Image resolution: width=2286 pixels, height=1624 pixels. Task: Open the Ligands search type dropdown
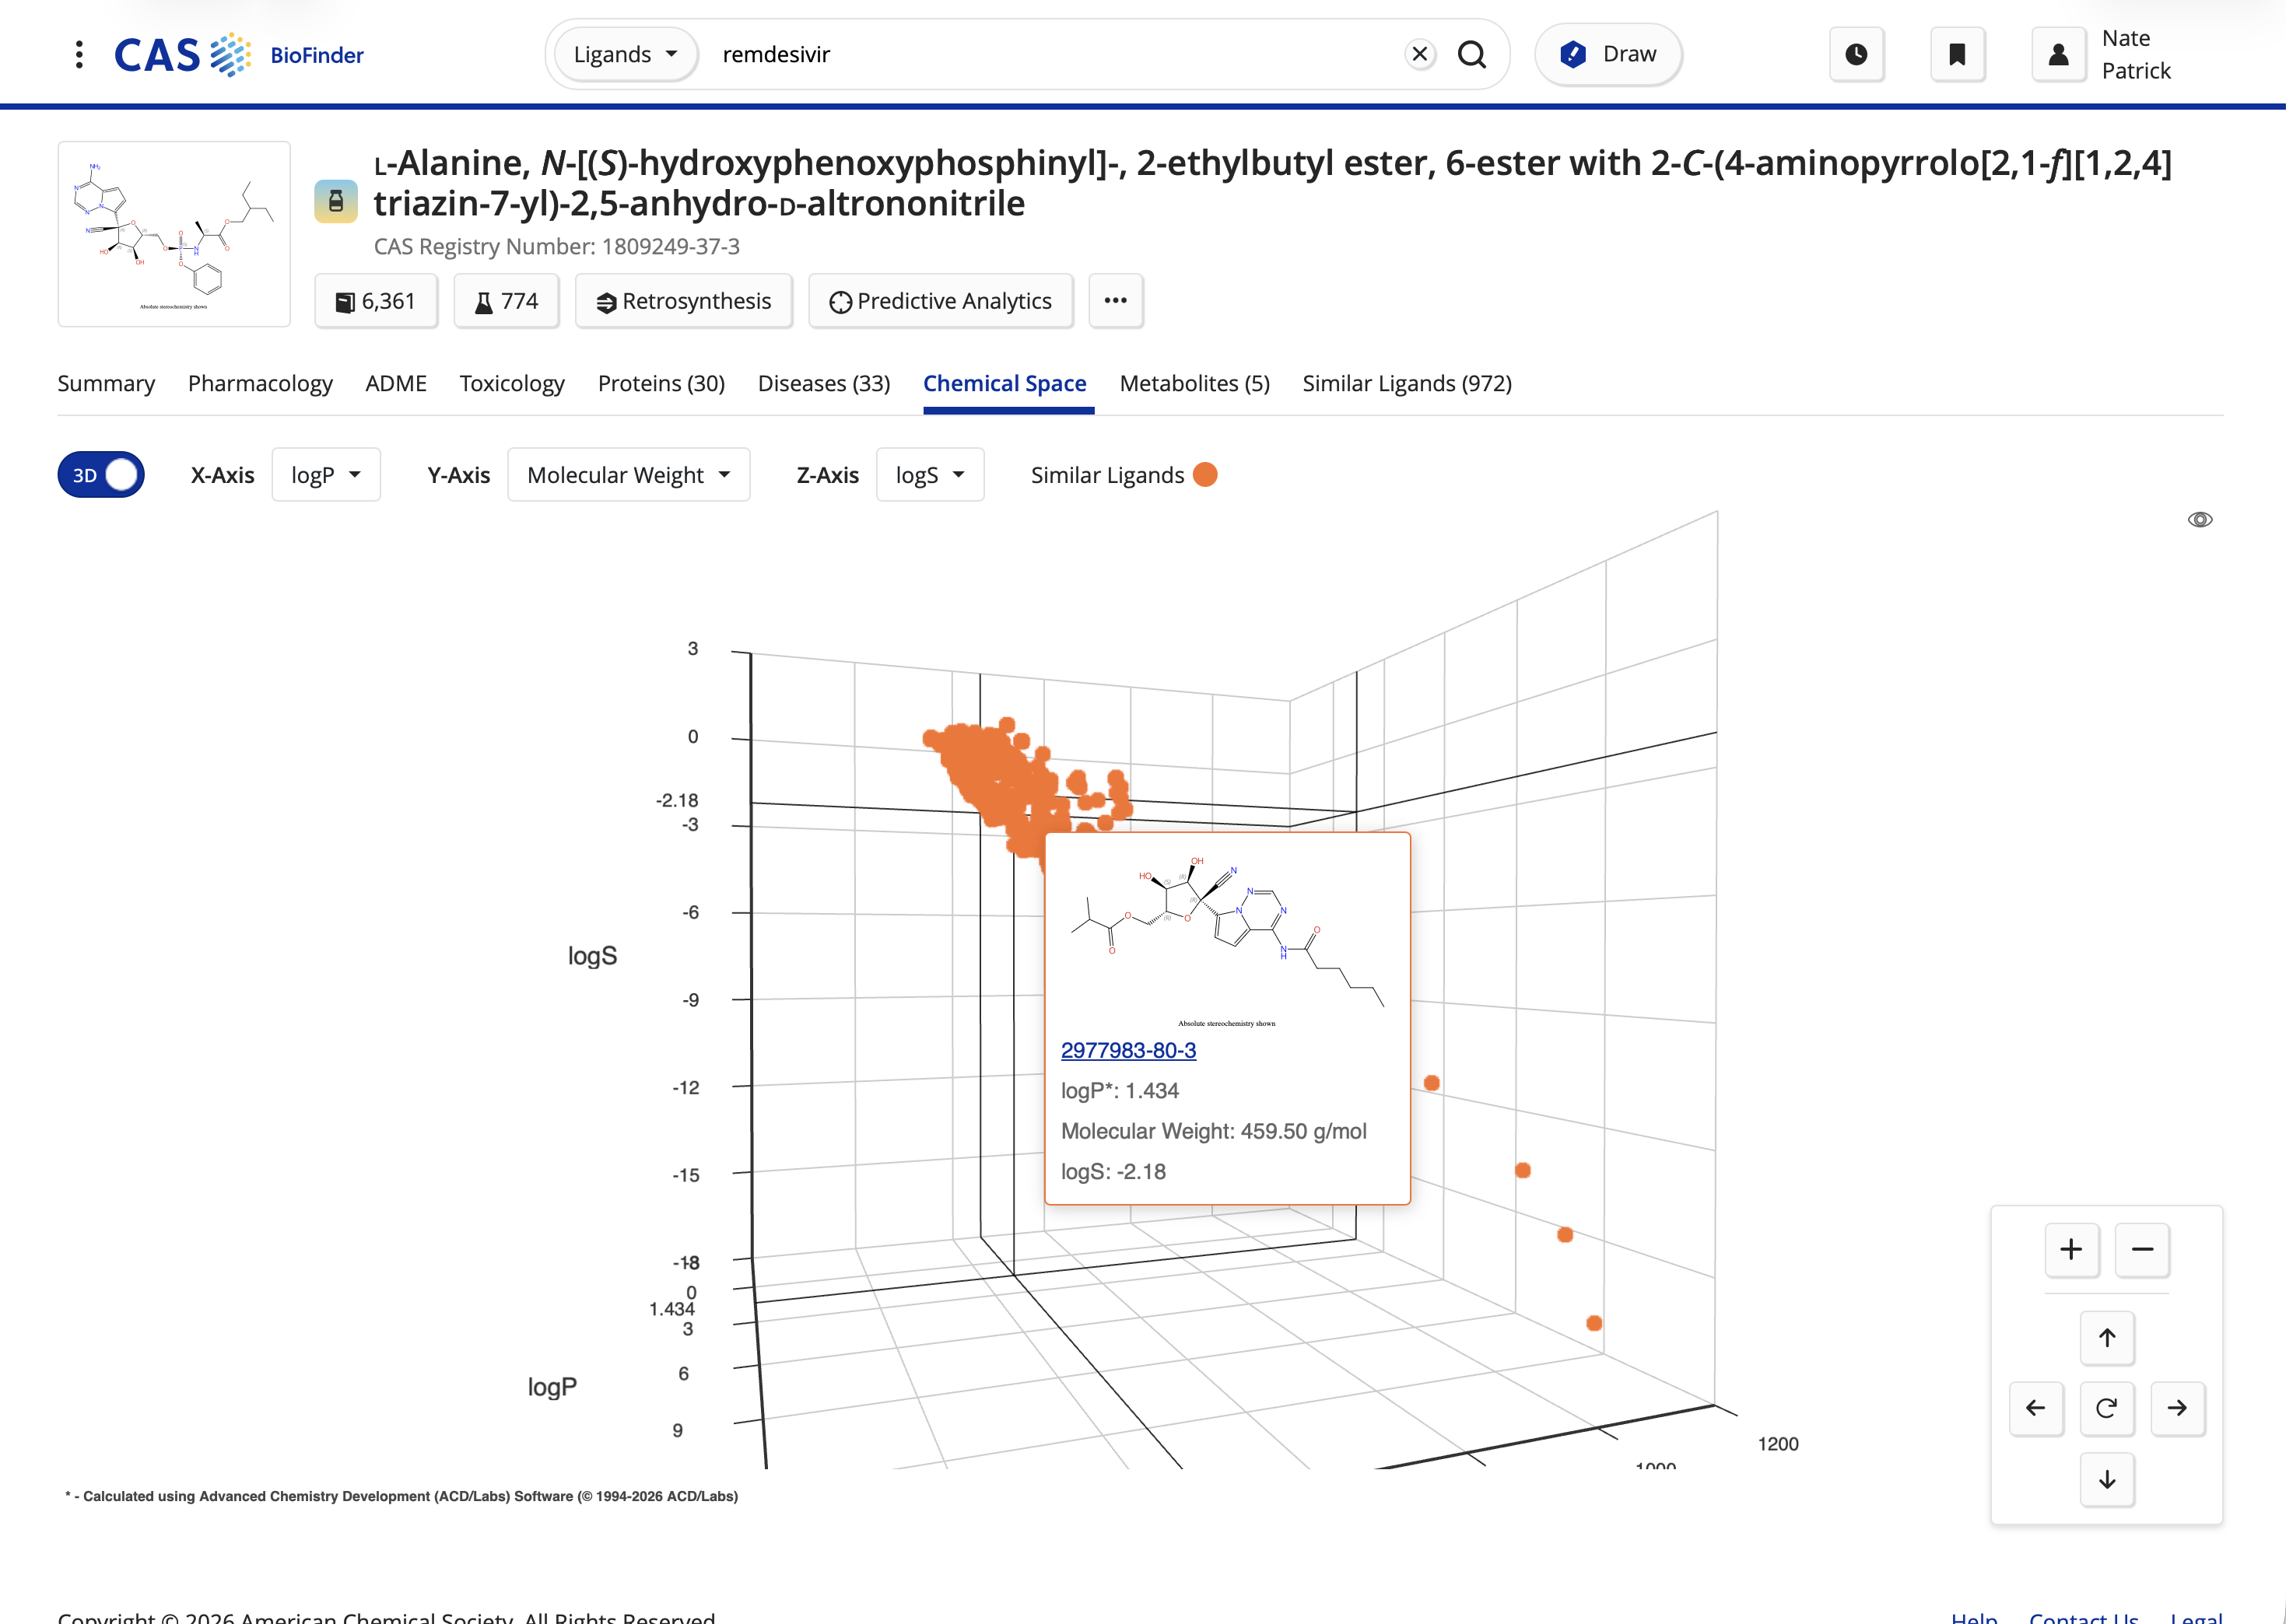tap(626, 54)
